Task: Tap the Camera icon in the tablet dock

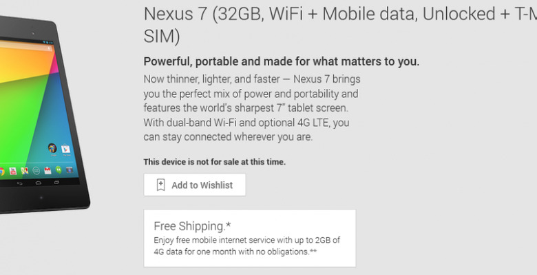Action: [70, 170]
